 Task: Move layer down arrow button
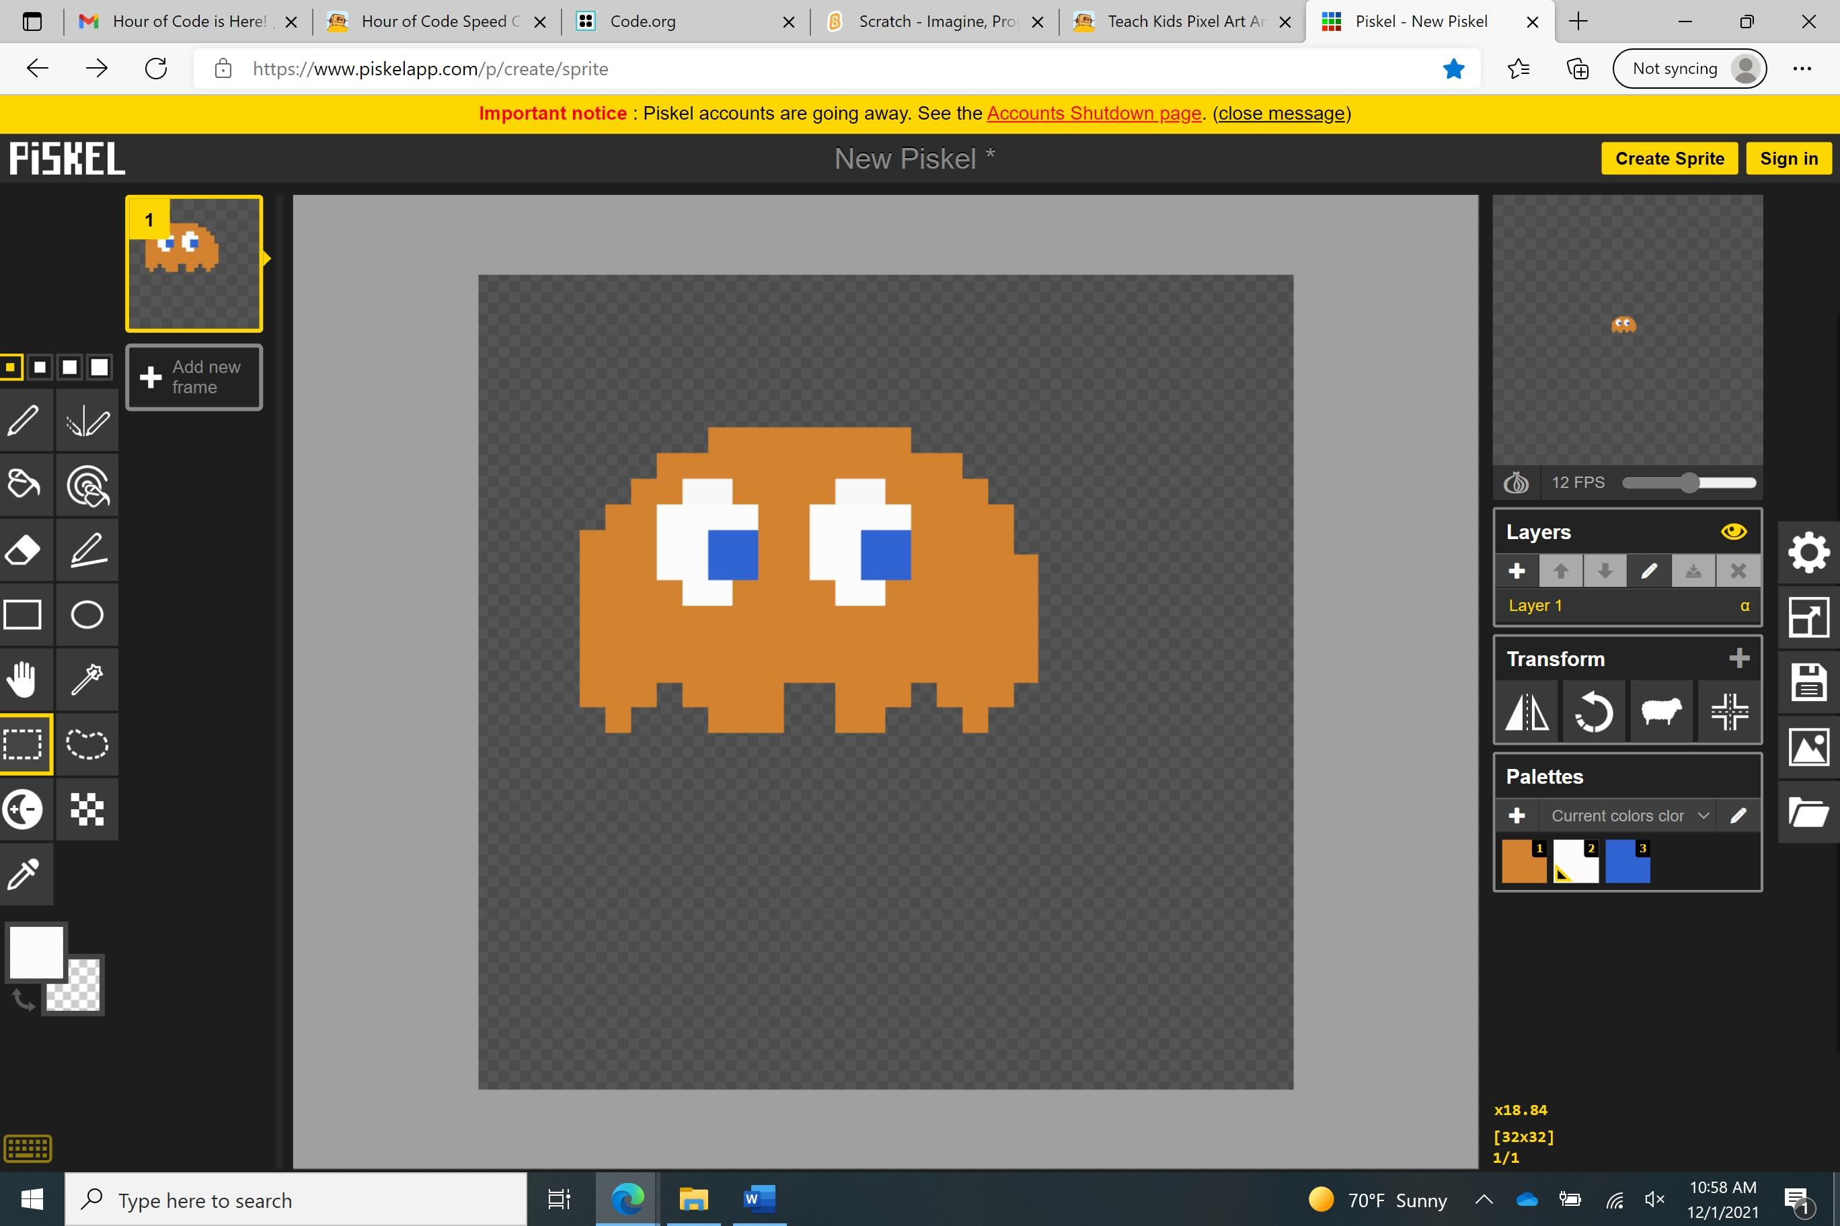click(x=1605, y=571)
